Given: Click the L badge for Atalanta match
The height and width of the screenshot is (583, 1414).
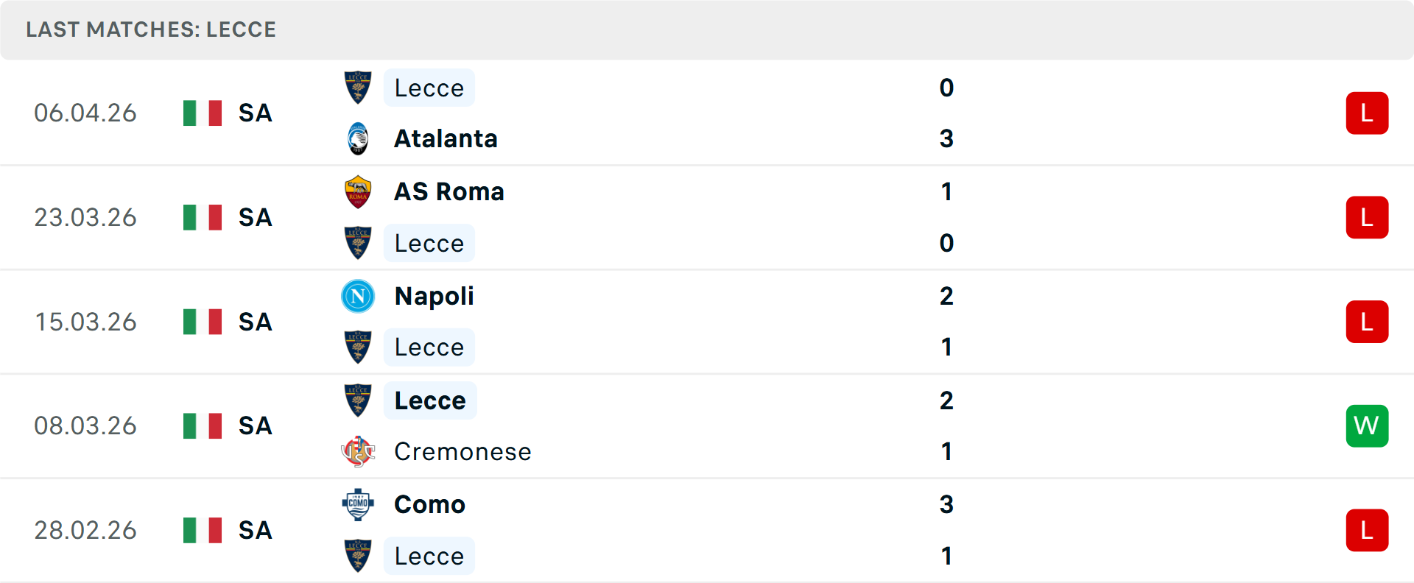Looking at the screenshot, I should [1367, 113].
